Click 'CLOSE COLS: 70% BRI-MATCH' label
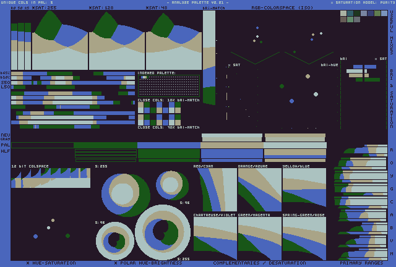Viewport: 396px width, 267px height. click(x=168, y=127)
